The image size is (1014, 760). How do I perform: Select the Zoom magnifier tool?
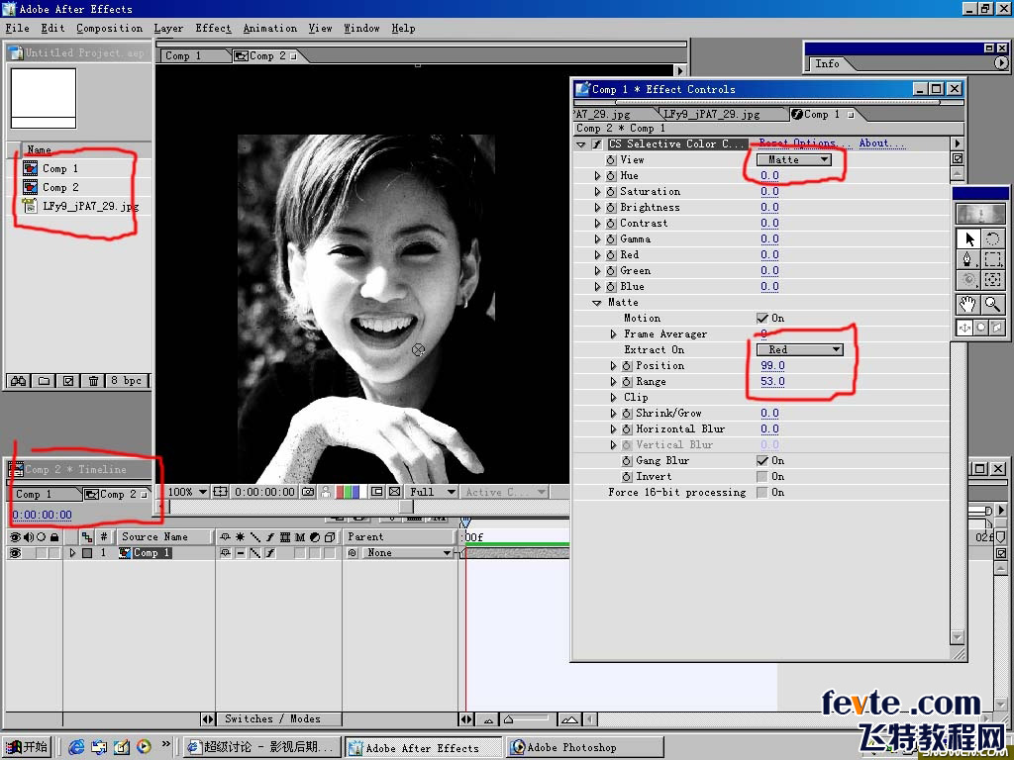992,304
